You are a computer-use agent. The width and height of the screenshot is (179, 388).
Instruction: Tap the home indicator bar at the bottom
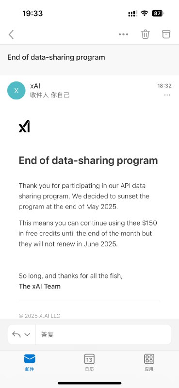click(x=90, y=383)
